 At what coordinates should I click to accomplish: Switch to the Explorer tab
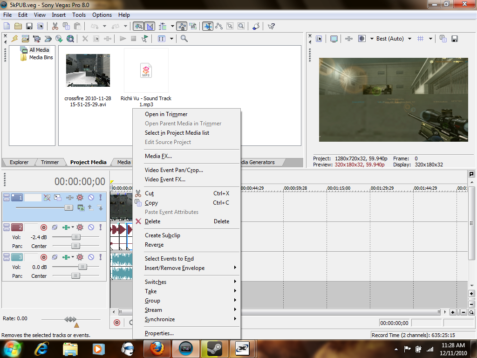19,162
